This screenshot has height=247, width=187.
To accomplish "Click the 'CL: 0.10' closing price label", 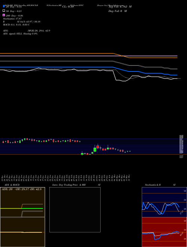I will click(x=68, y=7).
